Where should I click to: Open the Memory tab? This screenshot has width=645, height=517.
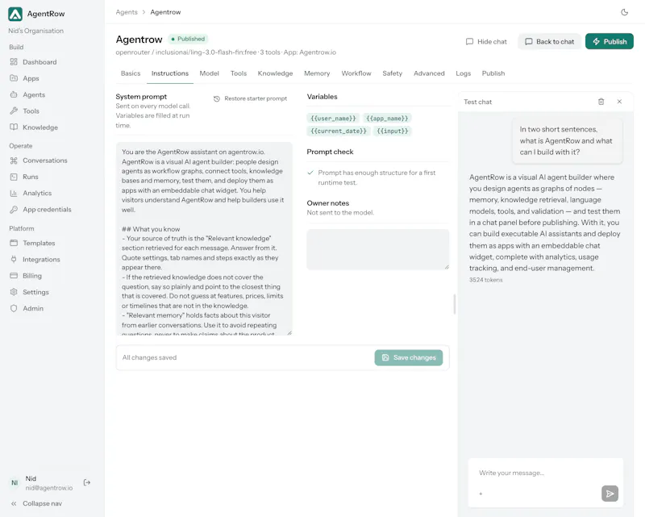[317, 73]
